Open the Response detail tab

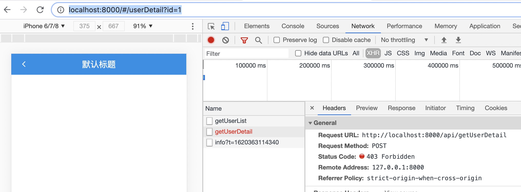tap(401, 108)
